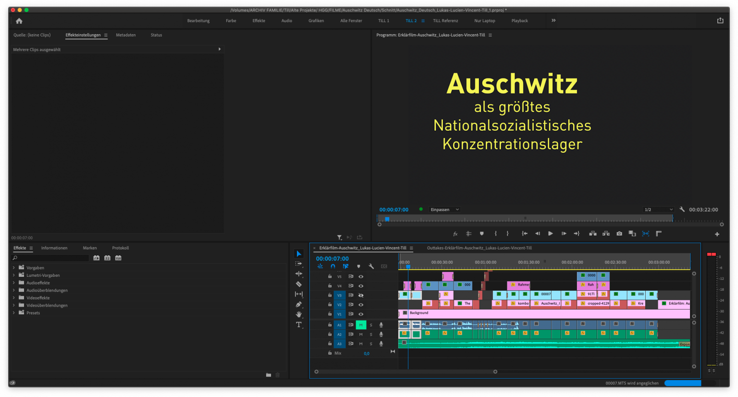This screenshot has width=738, height=397.
Task: Select the Selection arrow tool
Action: click(299, 254)
